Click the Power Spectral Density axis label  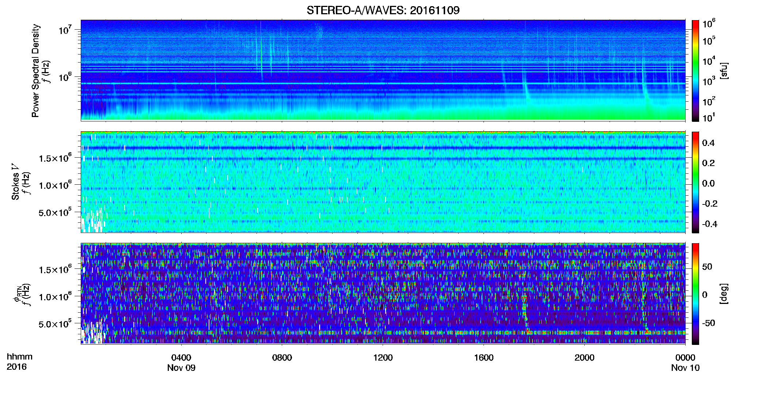(35, 71)
